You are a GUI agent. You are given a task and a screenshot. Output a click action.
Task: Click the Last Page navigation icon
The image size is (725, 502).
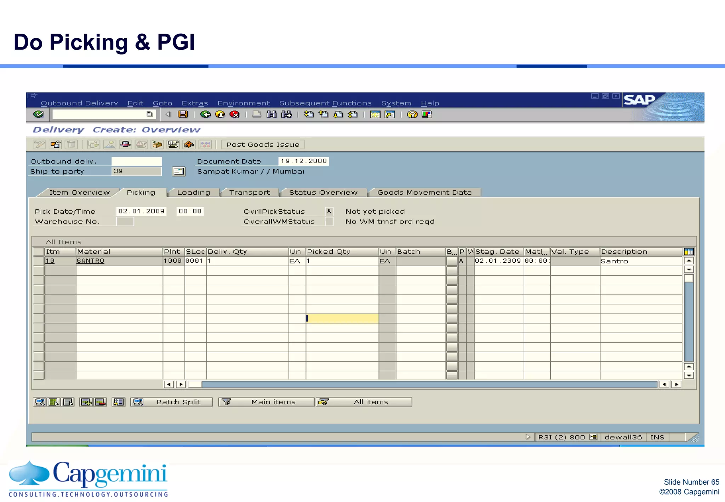point(353,114)
